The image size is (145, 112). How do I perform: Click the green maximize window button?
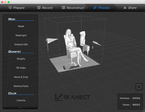point(9,2)
